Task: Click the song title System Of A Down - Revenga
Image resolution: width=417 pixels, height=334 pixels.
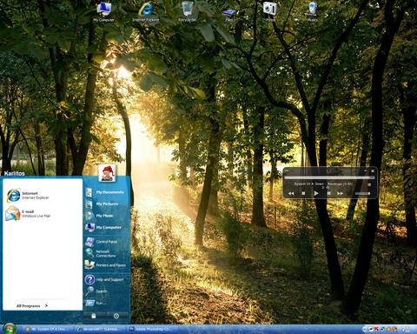Action: tap(323, 184)
